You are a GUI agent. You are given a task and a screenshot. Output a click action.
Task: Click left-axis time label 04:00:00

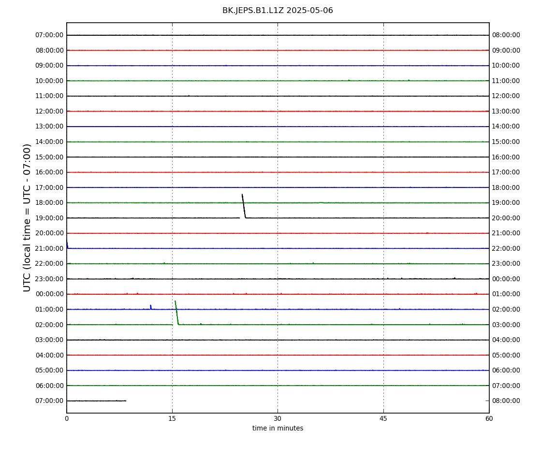pyautogui.click(x=49, y=355)
